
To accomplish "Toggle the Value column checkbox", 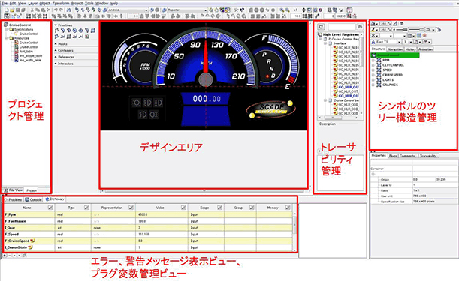I will coord(183,208).
